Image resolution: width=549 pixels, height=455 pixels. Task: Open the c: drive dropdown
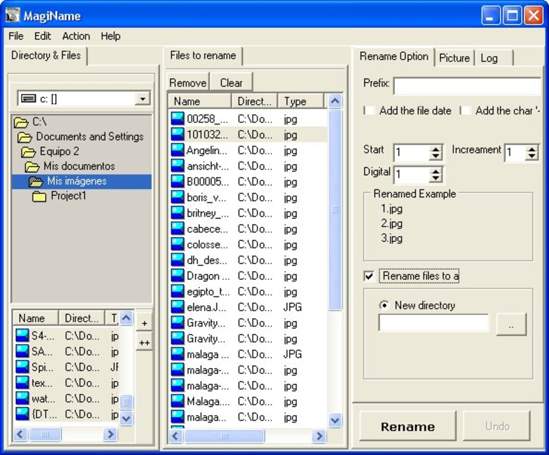pos(142,99)
